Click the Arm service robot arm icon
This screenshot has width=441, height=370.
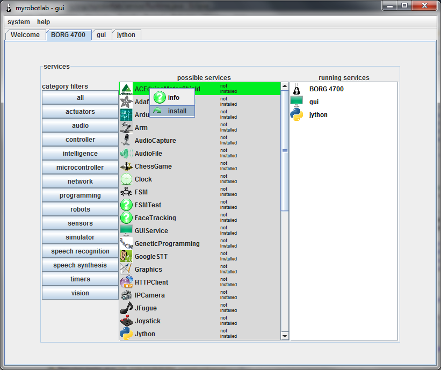pyautogui.click(x=126, y=128)
